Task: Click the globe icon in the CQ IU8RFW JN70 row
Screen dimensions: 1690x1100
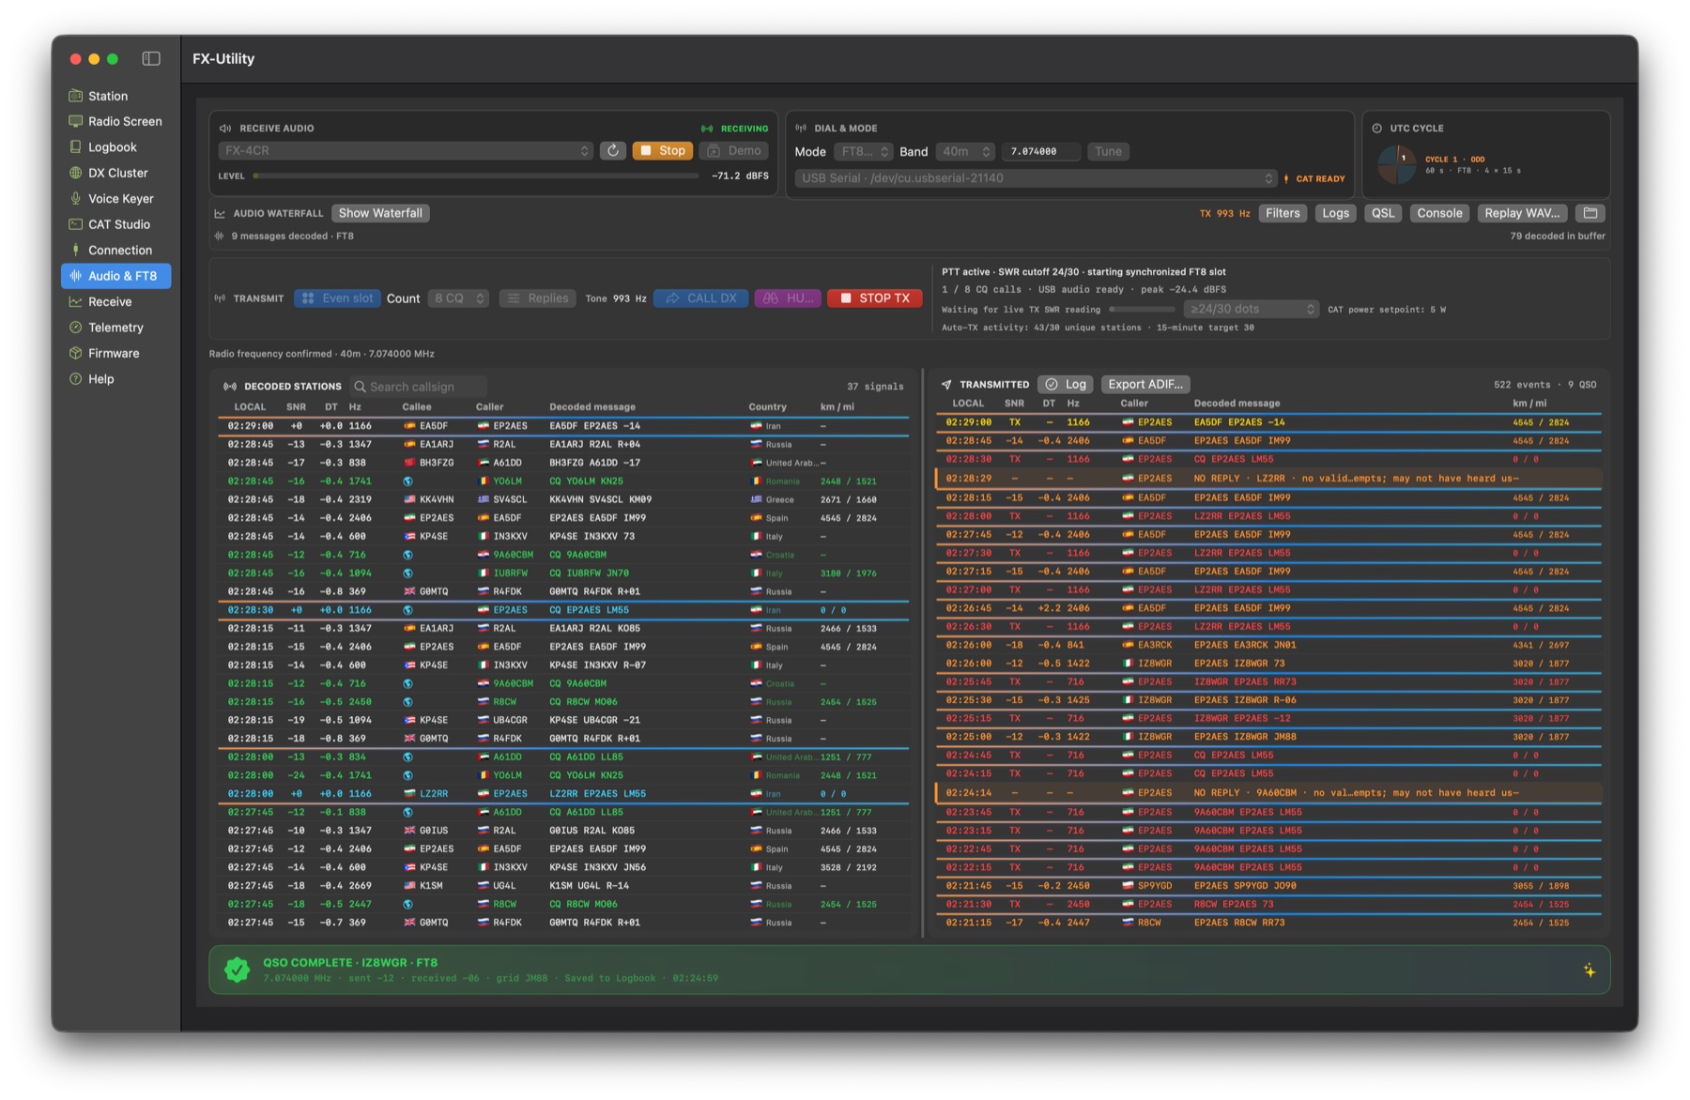Action: (408, 573)
